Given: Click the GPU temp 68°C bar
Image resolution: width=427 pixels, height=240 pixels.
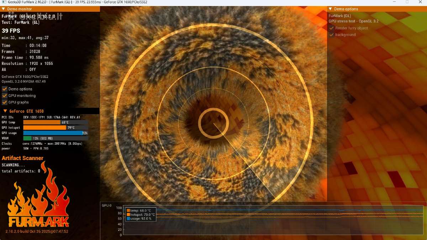Looking at the screenshot, I should click(x=56, y=122).
